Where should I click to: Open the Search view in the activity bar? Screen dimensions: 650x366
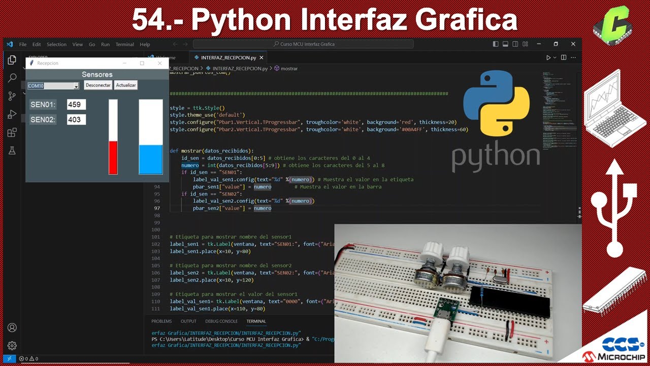[x=12, y=78]
